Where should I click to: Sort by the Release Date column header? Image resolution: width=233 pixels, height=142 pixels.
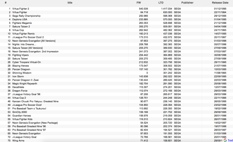pos(220,3)
